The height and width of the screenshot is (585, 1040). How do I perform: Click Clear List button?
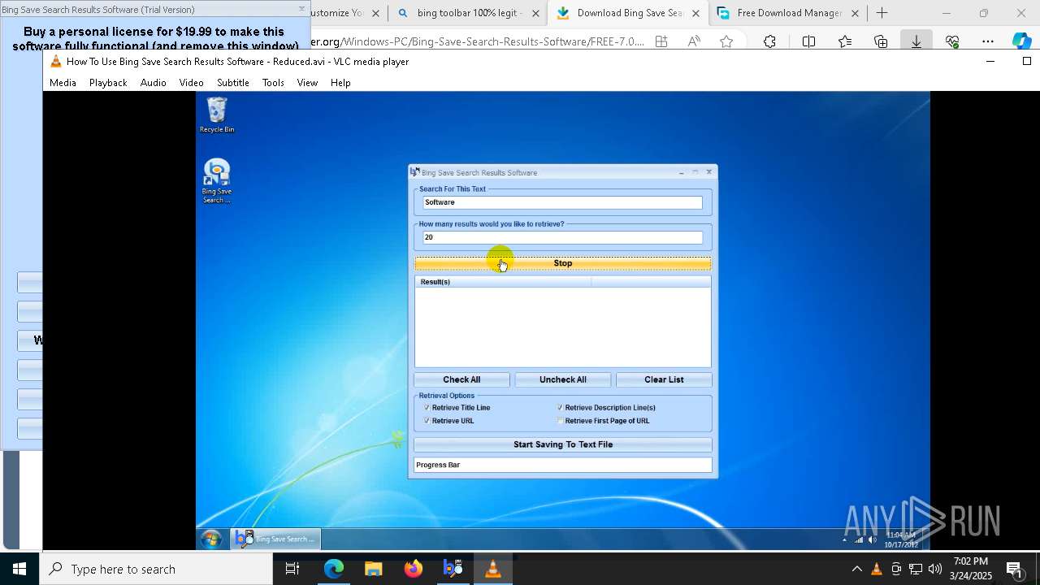click(664, 379)
